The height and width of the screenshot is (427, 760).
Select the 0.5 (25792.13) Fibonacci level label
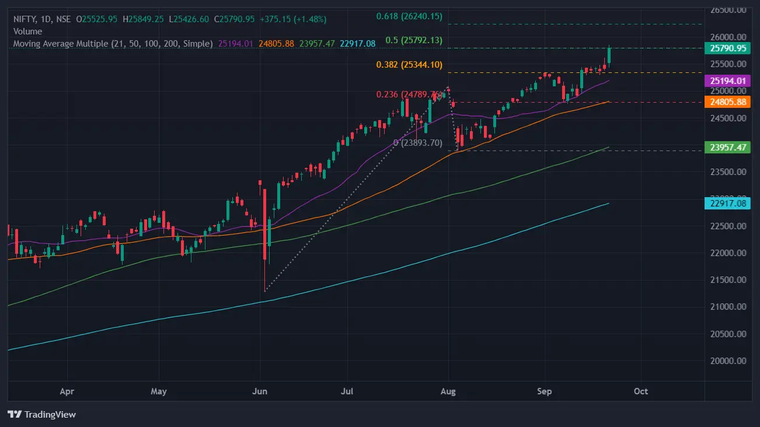tap(414, 41)
